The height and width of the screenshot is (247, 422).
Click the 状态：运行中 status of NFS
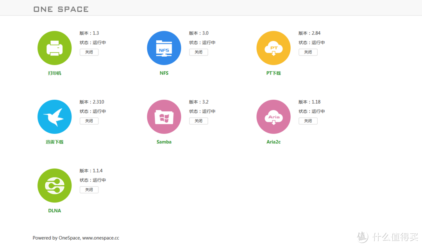point(202,43)
